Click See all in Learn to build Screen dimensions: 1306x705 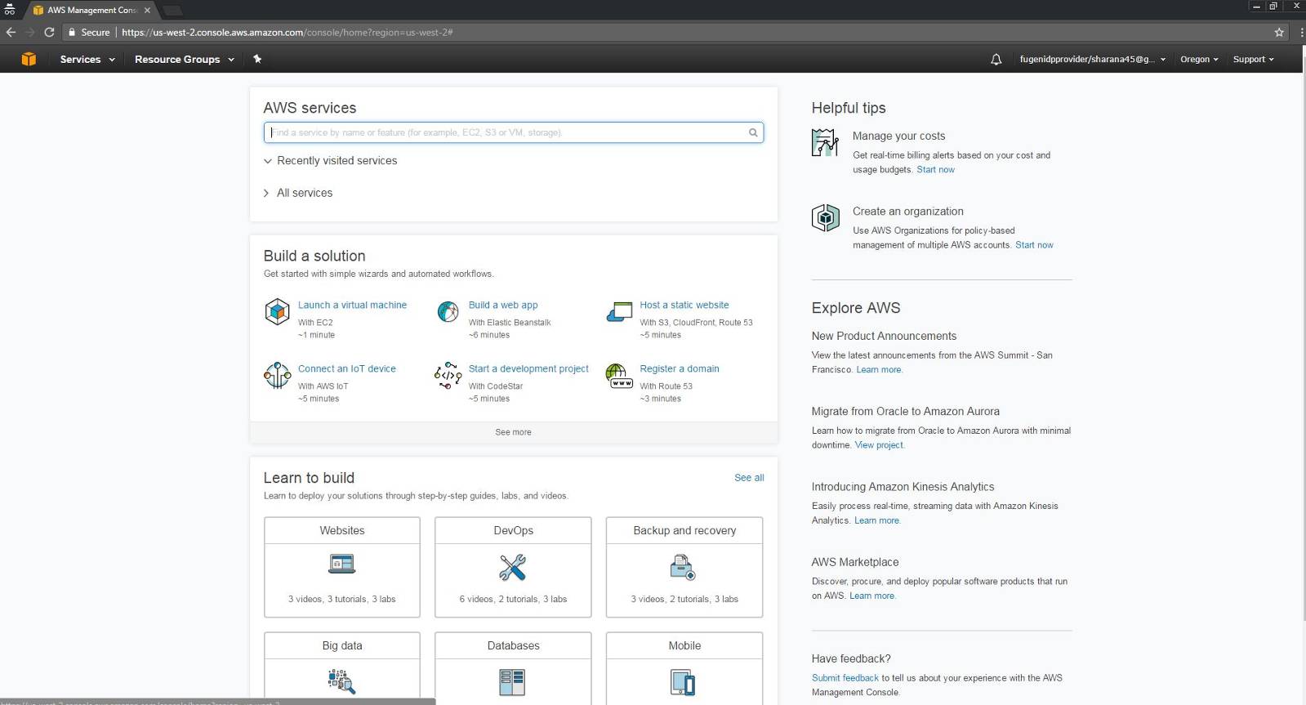pyautogui.click(x=749, y=478)
